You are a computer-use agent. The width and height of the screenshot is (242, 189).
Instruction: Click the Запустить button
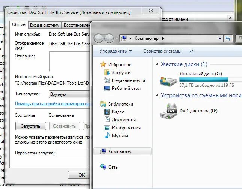(31, 126)
